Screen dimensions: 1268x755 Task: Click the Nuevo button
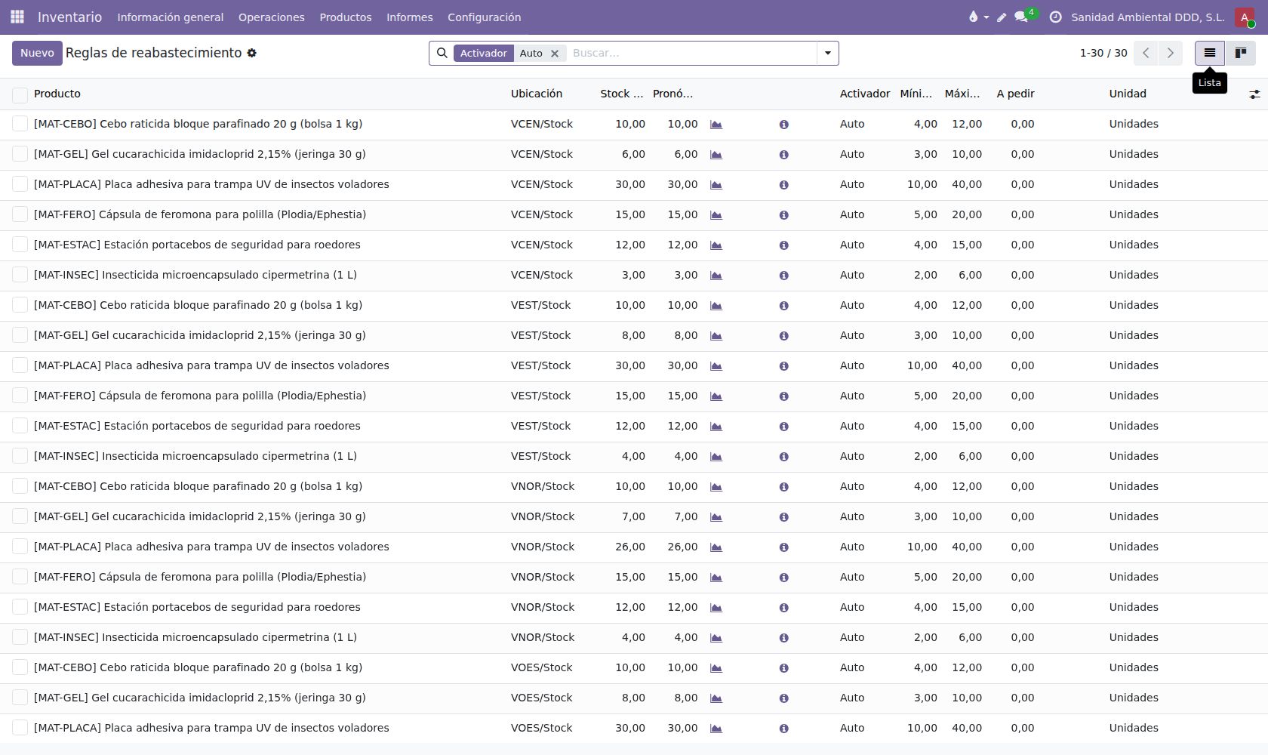click(x=37, y=53)
